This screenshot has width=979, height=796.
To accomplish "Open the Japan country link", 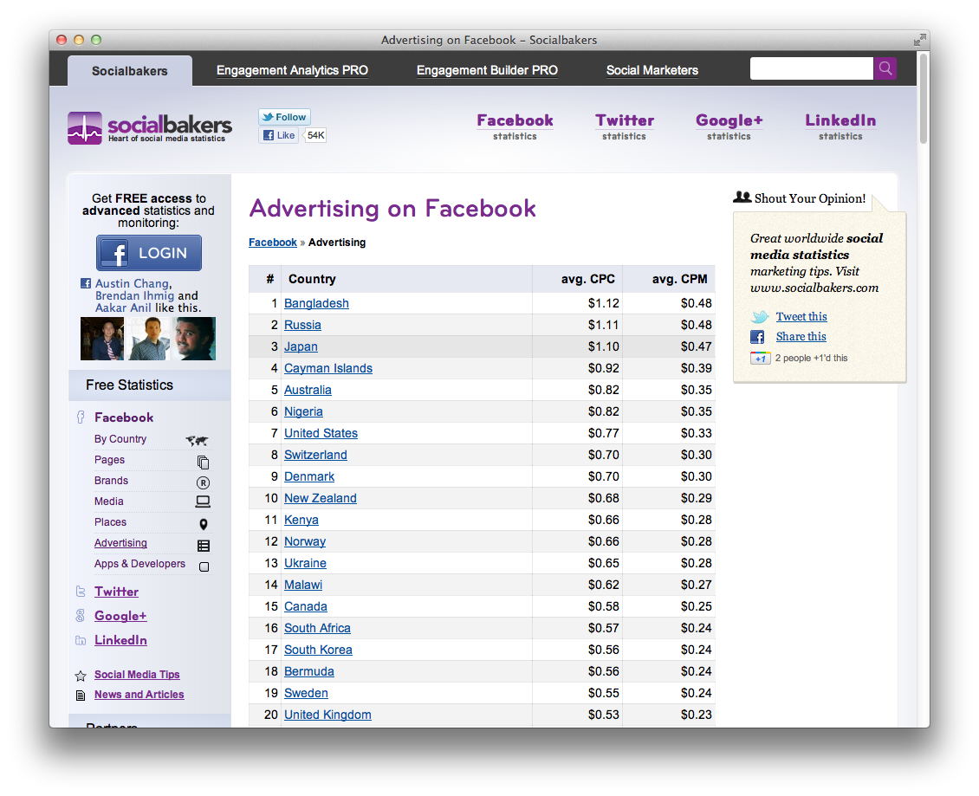I will click(301, 346).
